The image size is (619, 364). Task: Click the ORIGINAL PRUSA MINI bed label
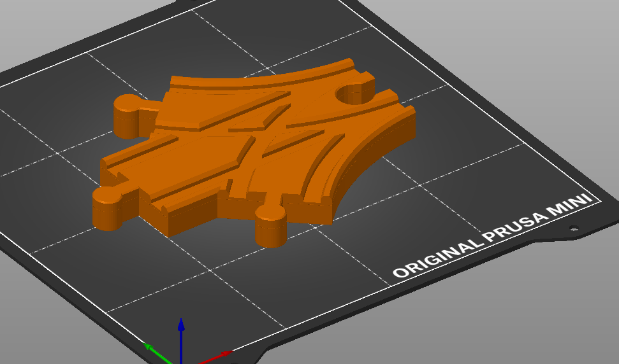pos(493,235)
